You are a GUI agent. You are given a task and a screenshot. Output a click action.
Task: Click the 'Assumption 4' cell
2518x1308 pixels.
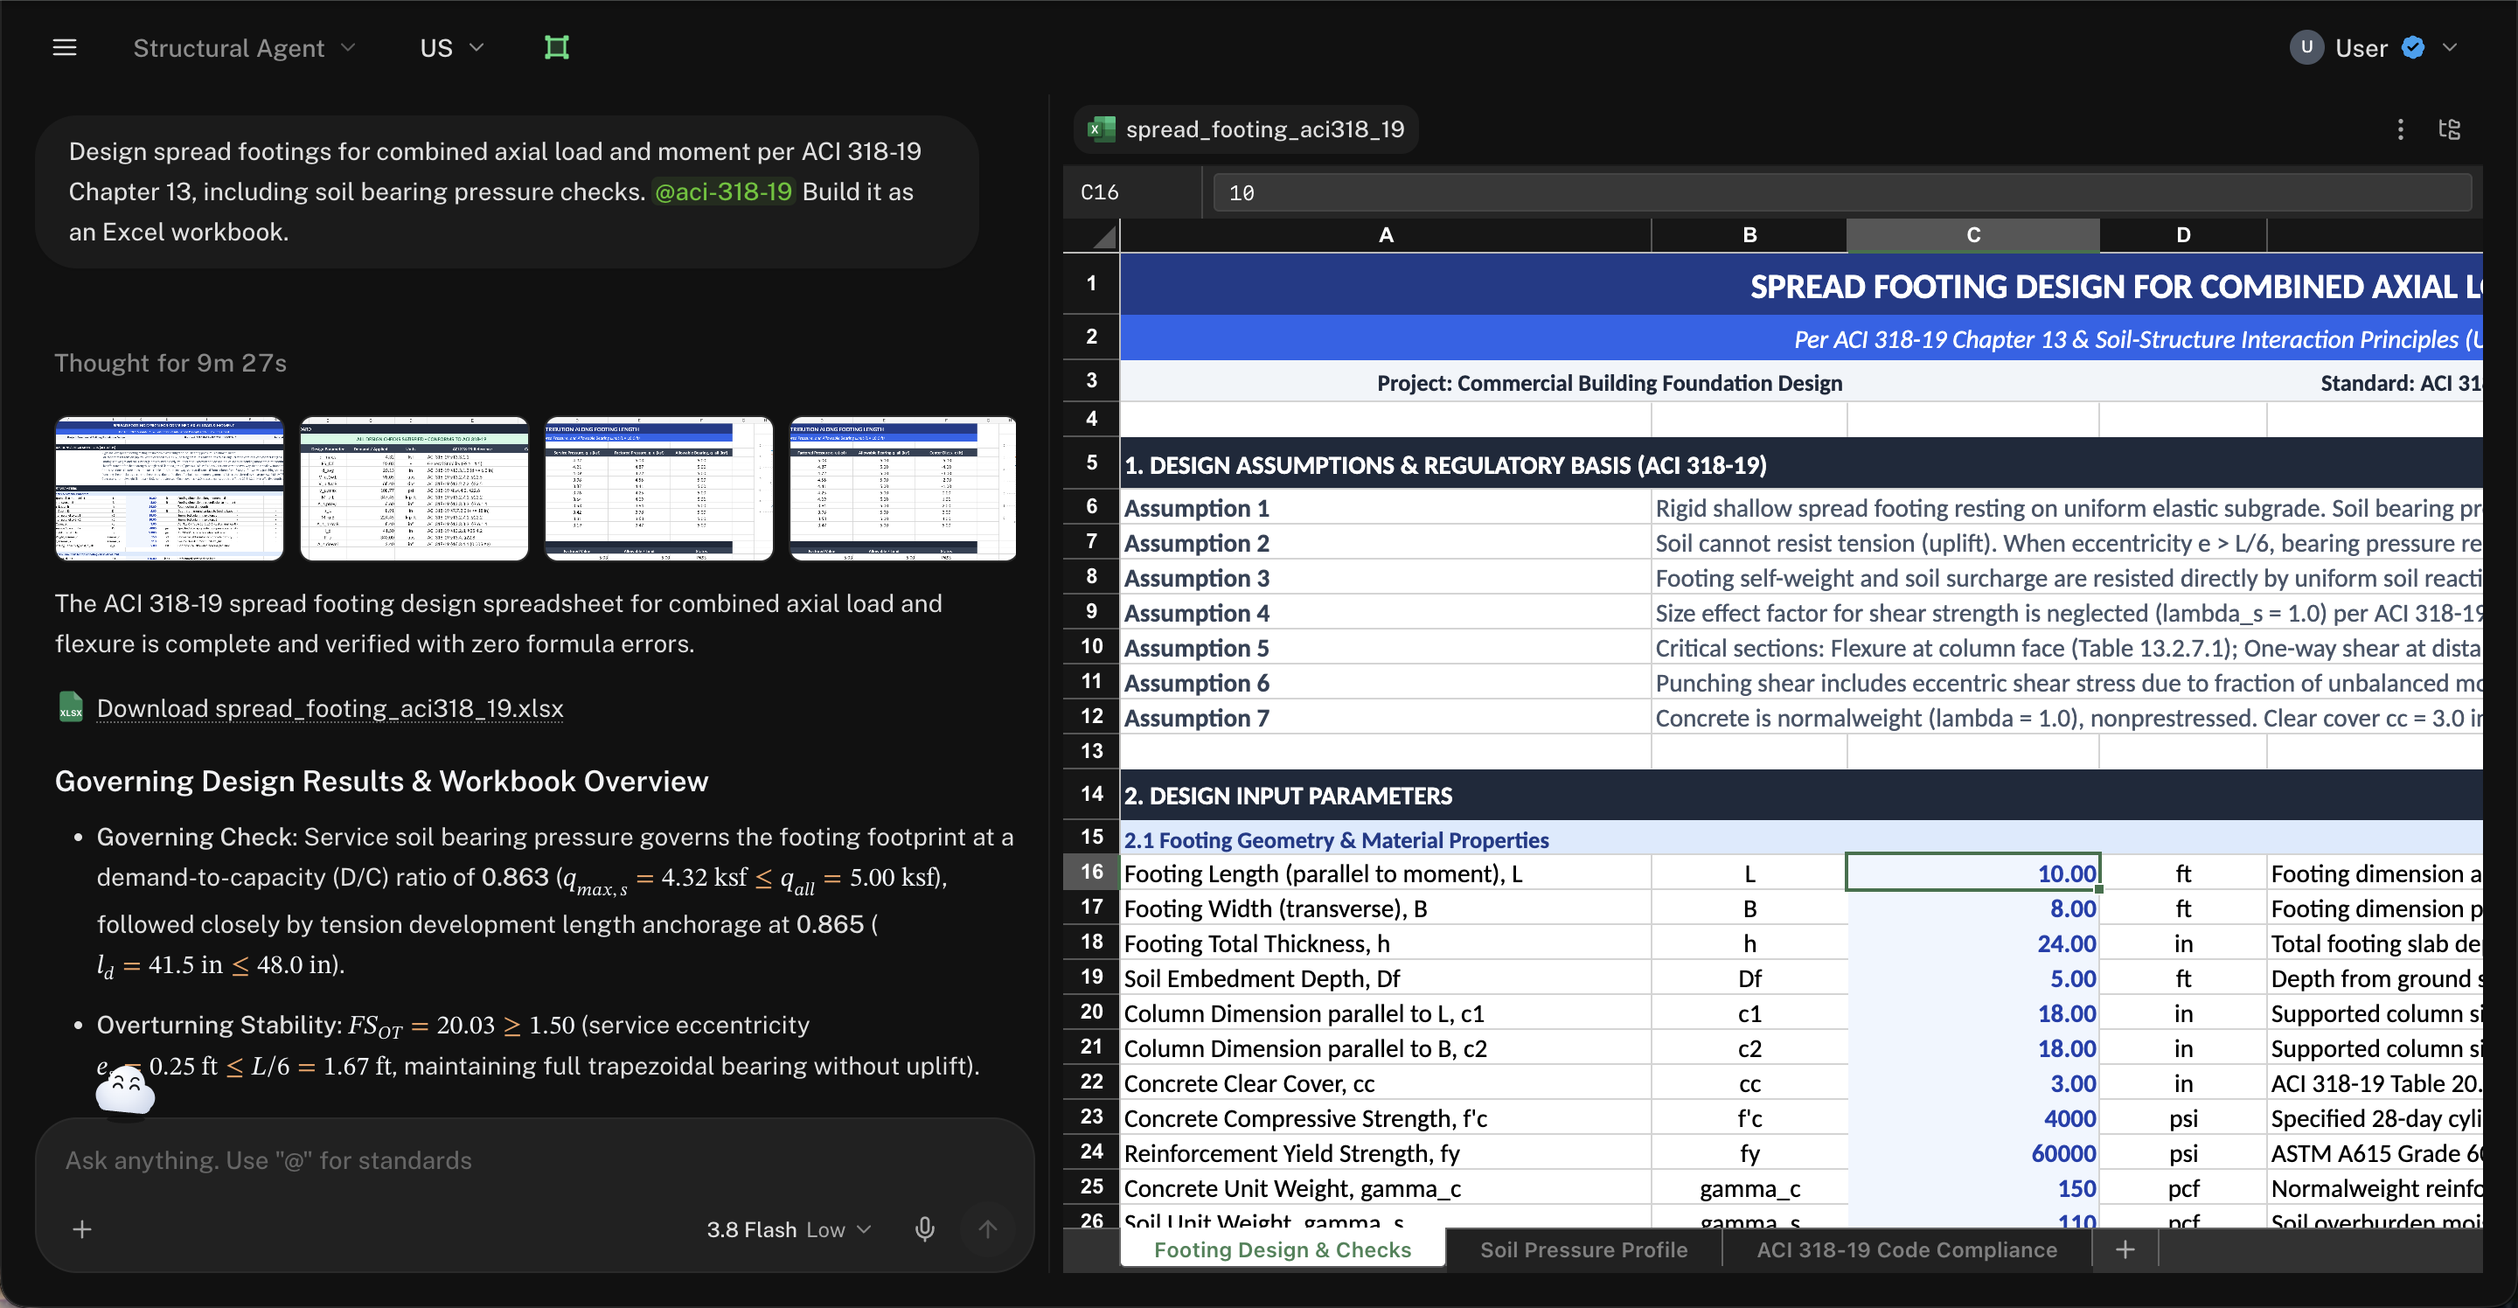click(x=1385, y=613)
